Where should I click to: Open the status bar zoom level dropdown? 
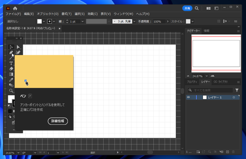click(18, 152)
